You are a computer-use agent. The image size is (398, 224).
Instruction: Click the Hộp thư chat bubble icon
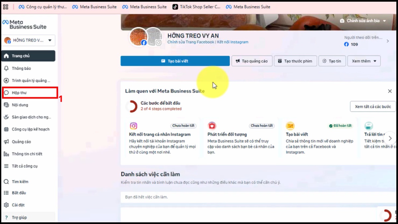pos(6,93)
